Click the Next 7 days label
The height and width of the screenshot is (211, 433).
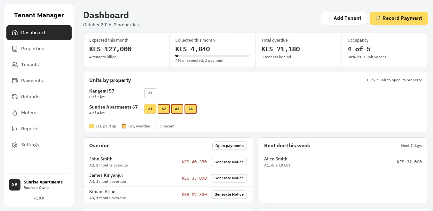pyautogui.click(x=411, y=146)
